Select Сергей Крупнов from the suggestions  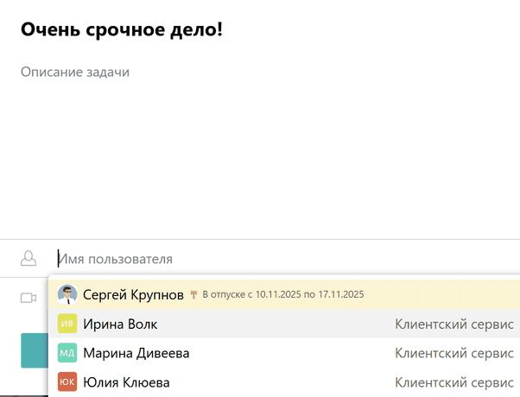pyautogui.click(x=133, y=294)
